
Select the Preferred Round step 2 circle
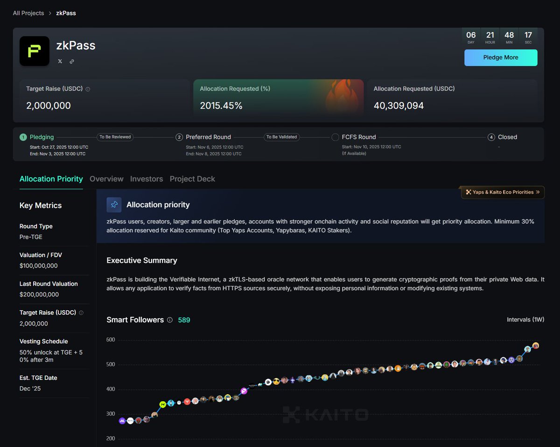[x=179, y=137]
